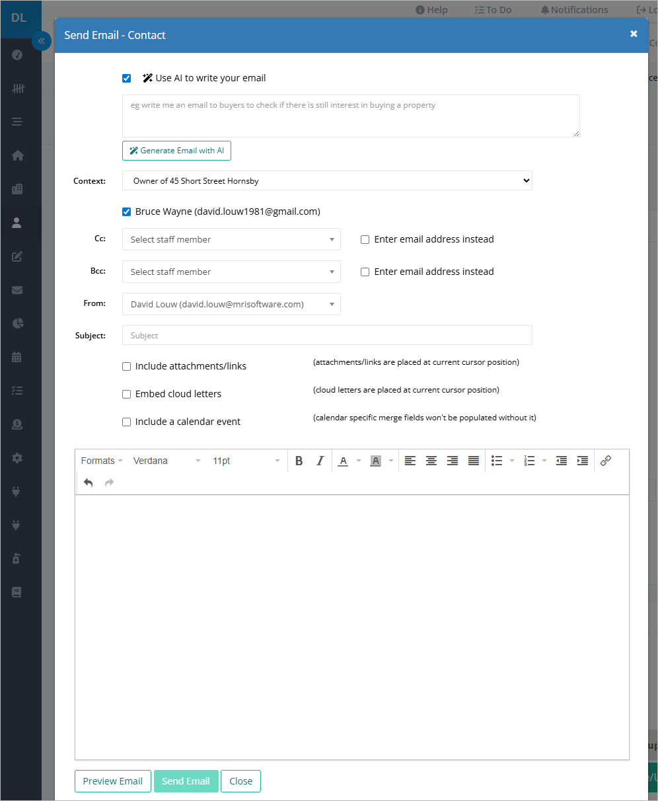Click Generate Email with AI button
The image size is (658, 801).
(x=176, y=151)
